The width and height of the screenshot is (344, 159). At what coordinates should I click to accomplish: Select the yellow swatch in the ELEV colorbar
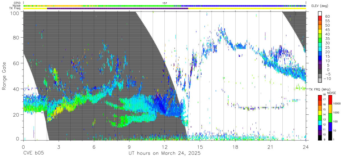[320, 32]
